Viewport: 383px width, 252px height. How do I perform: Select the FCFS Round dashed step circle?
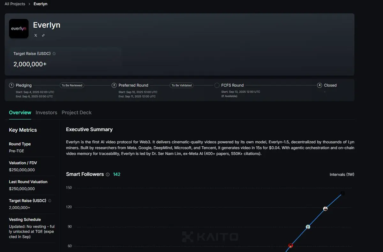[x=217, y=85]
